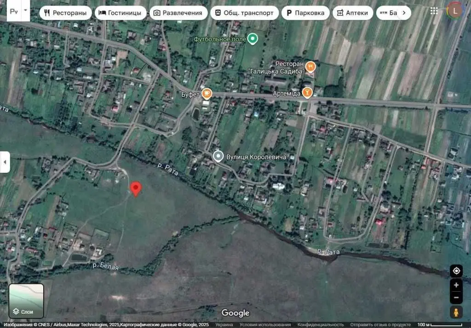Expand the collapsed side panel arrow
Screen dimensions: 471x328
(5, 162)
